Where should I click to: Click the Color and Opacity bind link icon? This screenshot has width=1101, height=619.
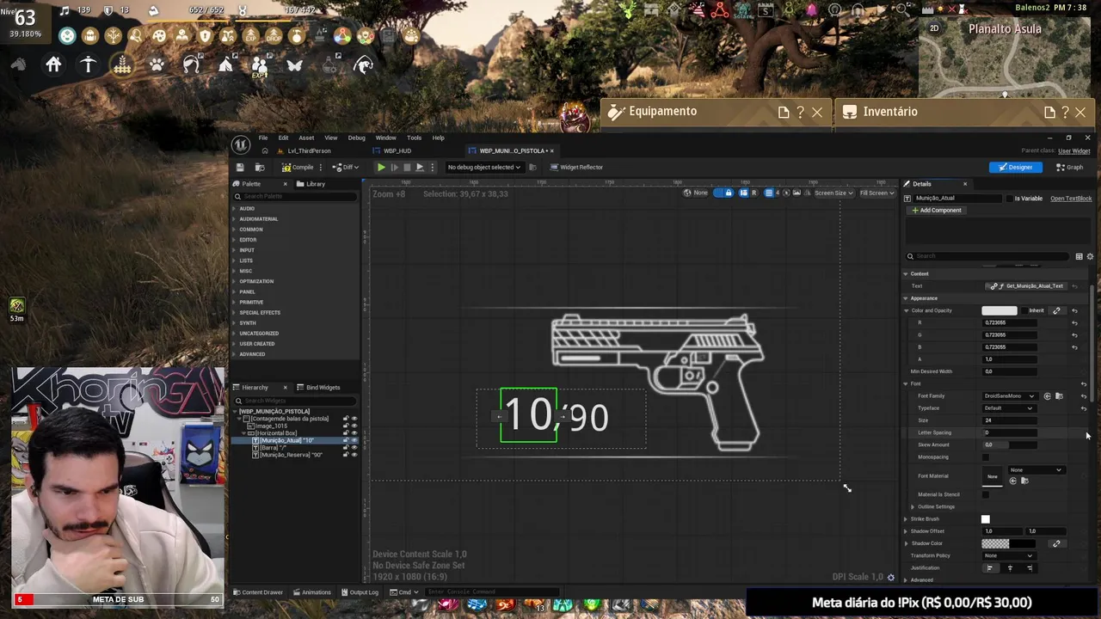pos(1056,310)
